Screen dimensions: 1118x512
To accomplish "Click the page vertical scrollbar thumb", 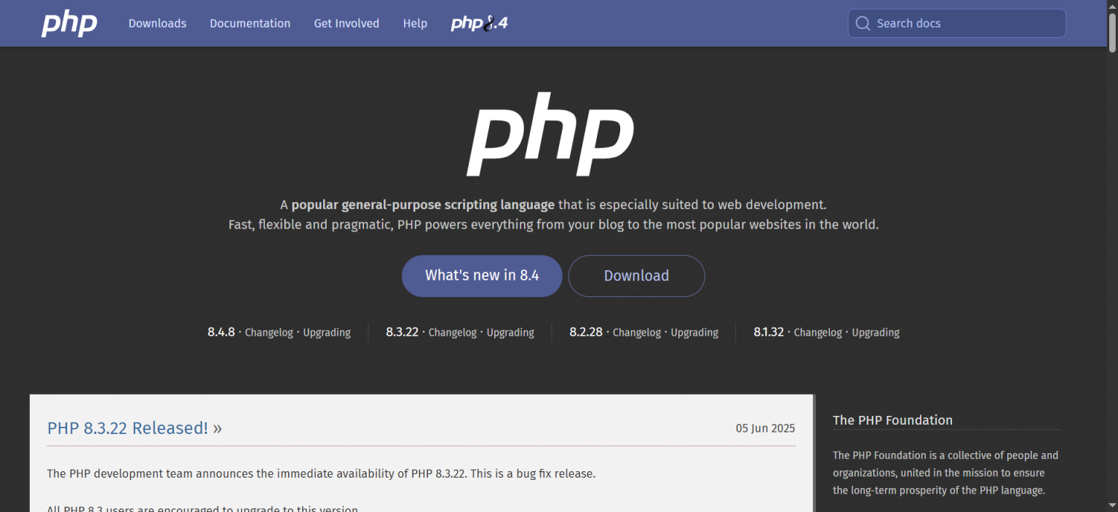I will tap(1111, 29).
